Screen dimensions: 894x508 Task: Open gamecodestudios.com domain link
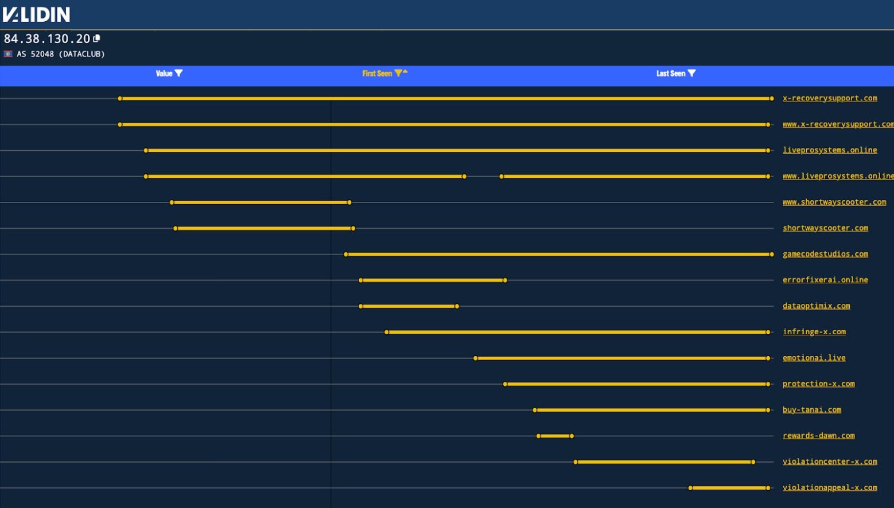pos(825,254)
